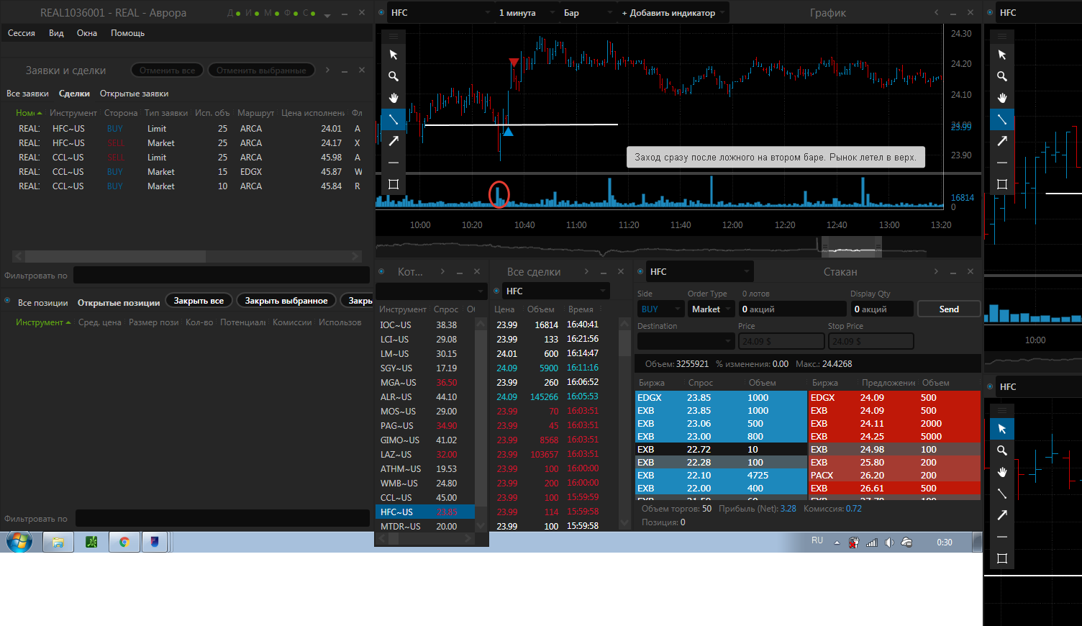Image resolution: width=1082 pixels, height=626 pixels.
Task: Toggle the link radio button beside Все позиции
Action: pyautogui.click(x=7, y=301)
